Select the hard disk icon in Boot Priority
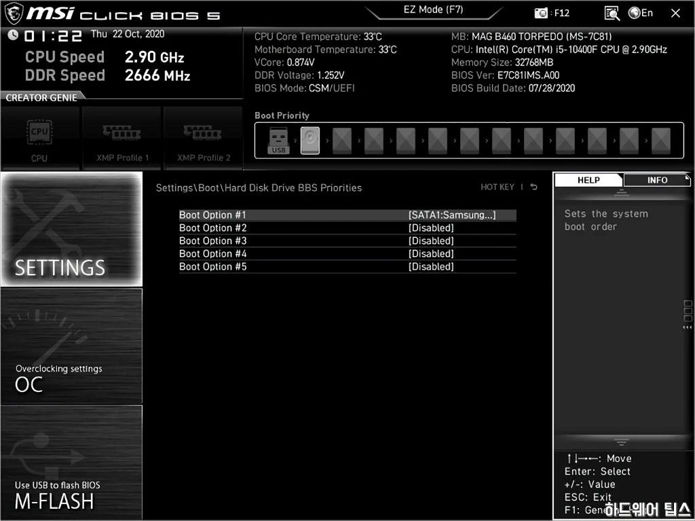695x521 pixels. click(x=310, y=141)
